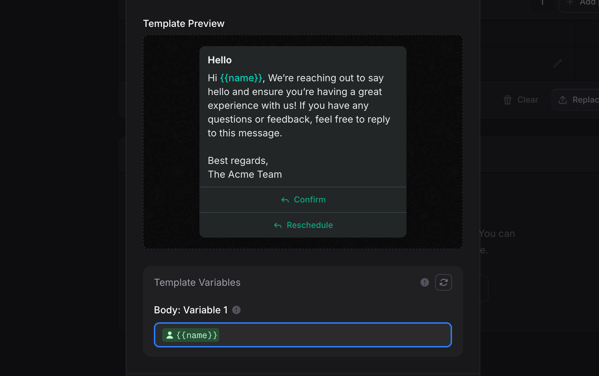Viewport: 599px width, 376px height.
Task: Click the upload icon on the Replace button
Action: pyautogui.click(x=563, y=100)
